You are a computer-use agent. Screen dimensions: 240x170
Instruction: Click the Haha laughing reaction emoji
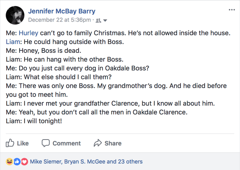pos(9,162)
